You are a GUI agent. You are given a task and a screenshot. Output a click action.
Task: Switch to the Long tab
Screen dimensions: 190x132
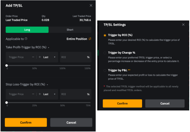point(27,30)
